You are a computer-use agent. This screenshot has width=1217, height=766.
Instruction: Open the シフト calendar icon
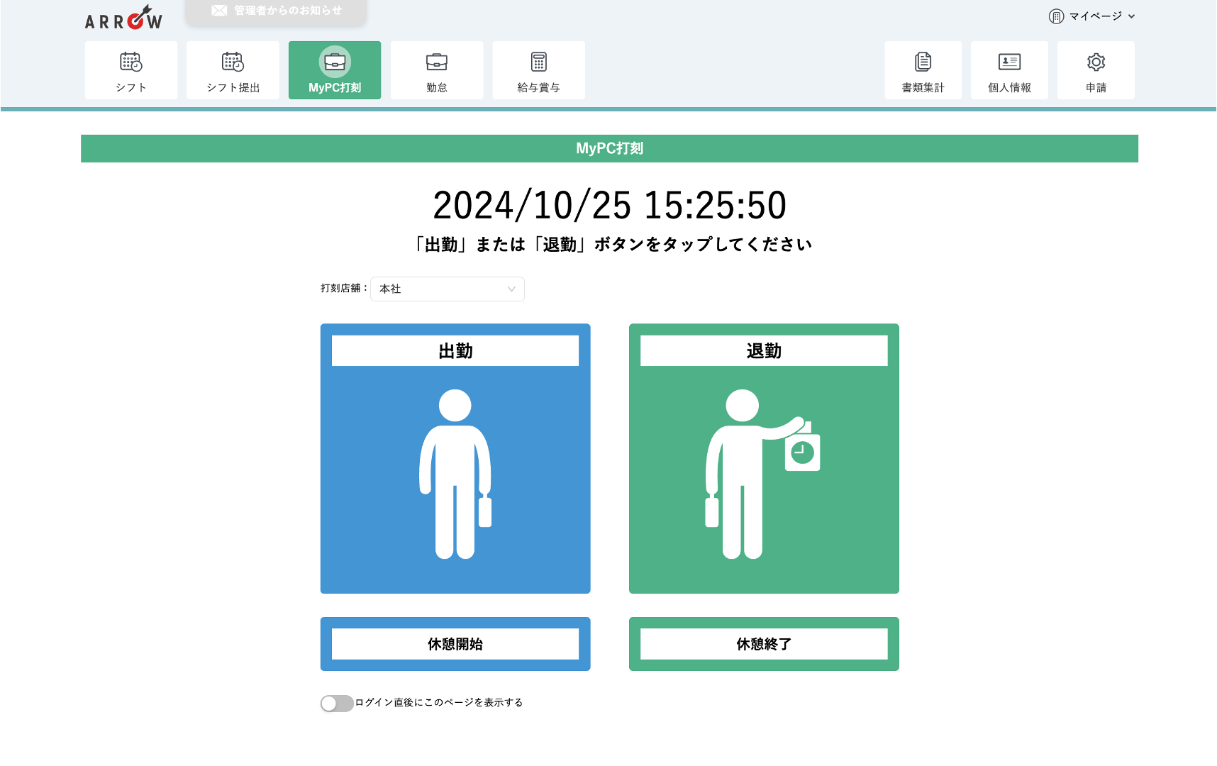tap(130, 62)
